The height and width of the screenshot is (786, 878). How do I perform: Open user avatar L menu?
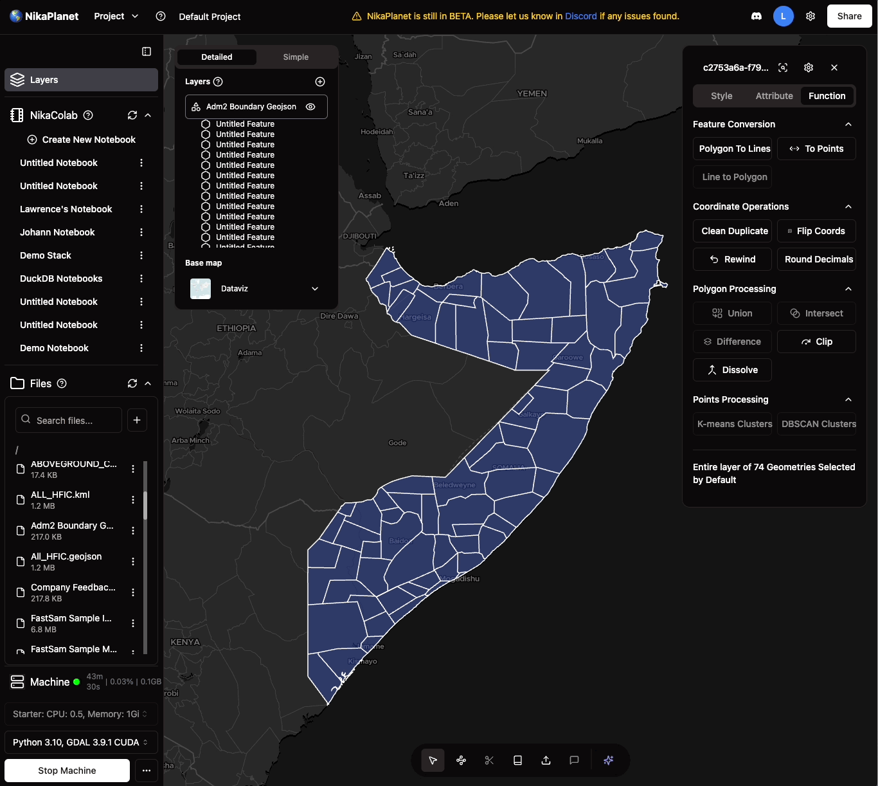[x=783, y=16]
